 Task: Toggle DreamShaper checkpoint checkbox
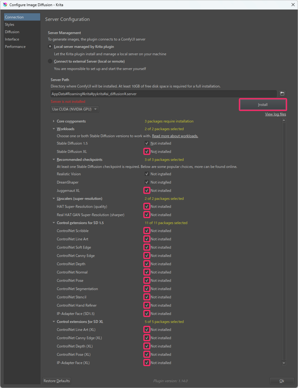click(147, 182)
